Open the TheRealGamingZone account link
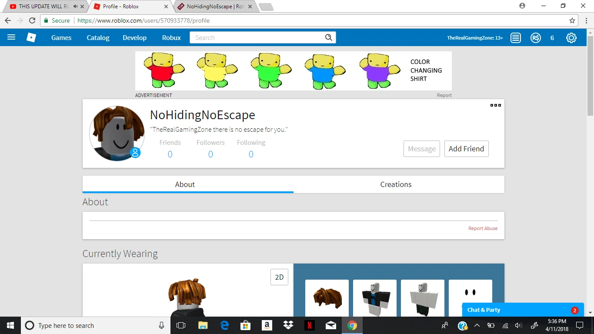Image resolution: width=594 pixels, height=334 pixels. tap(475, 38)
